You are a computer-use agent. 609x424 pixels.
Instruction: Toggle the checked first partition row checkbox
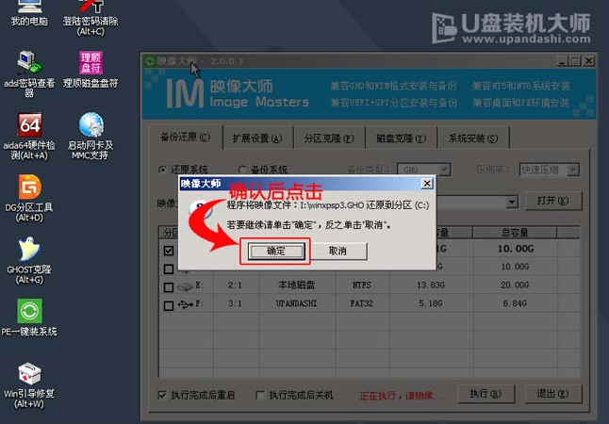169,251
